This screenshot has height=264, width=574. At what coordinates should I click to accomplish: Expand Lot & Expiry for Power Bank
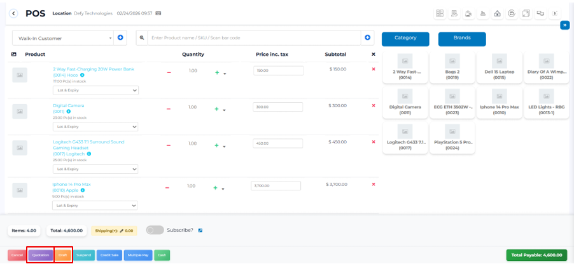pos(95,91)
